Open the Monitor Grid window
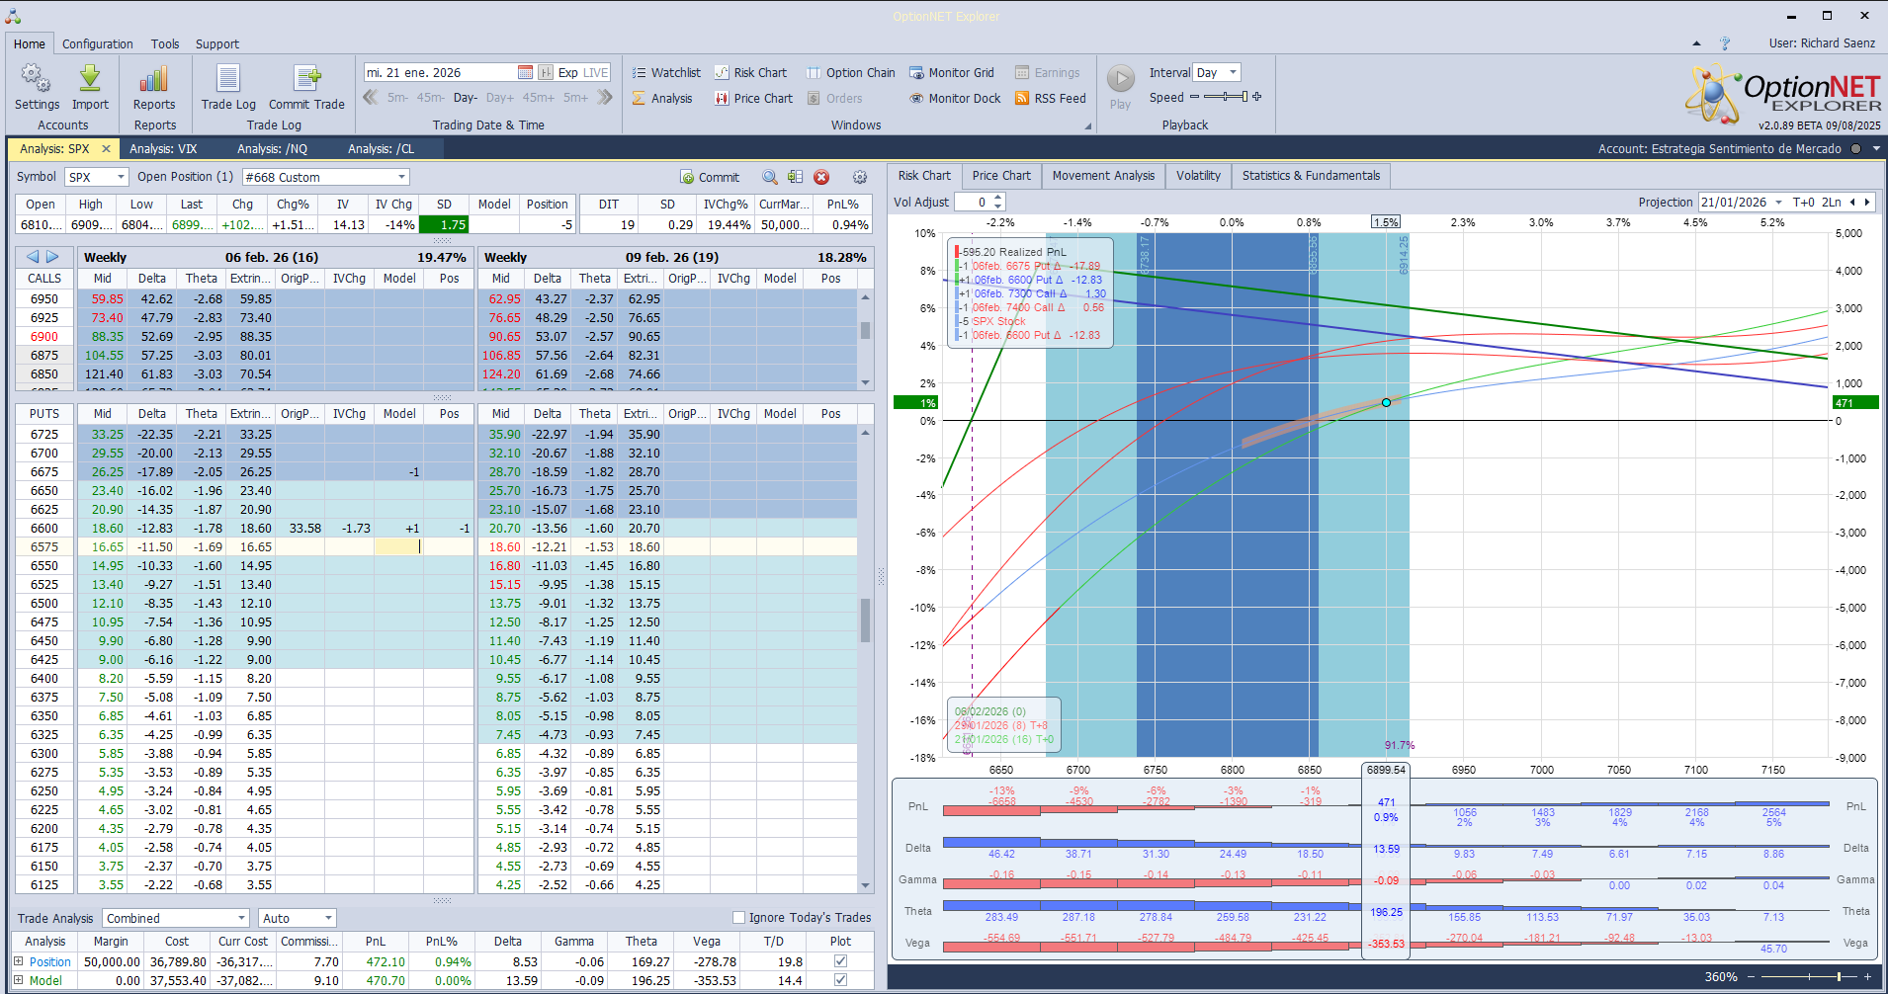 [x=952, y=72]
